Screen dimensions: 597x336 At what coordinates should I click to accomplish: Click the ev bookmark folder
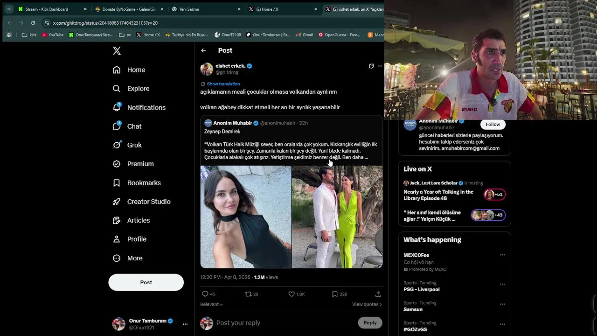[125, 35]
